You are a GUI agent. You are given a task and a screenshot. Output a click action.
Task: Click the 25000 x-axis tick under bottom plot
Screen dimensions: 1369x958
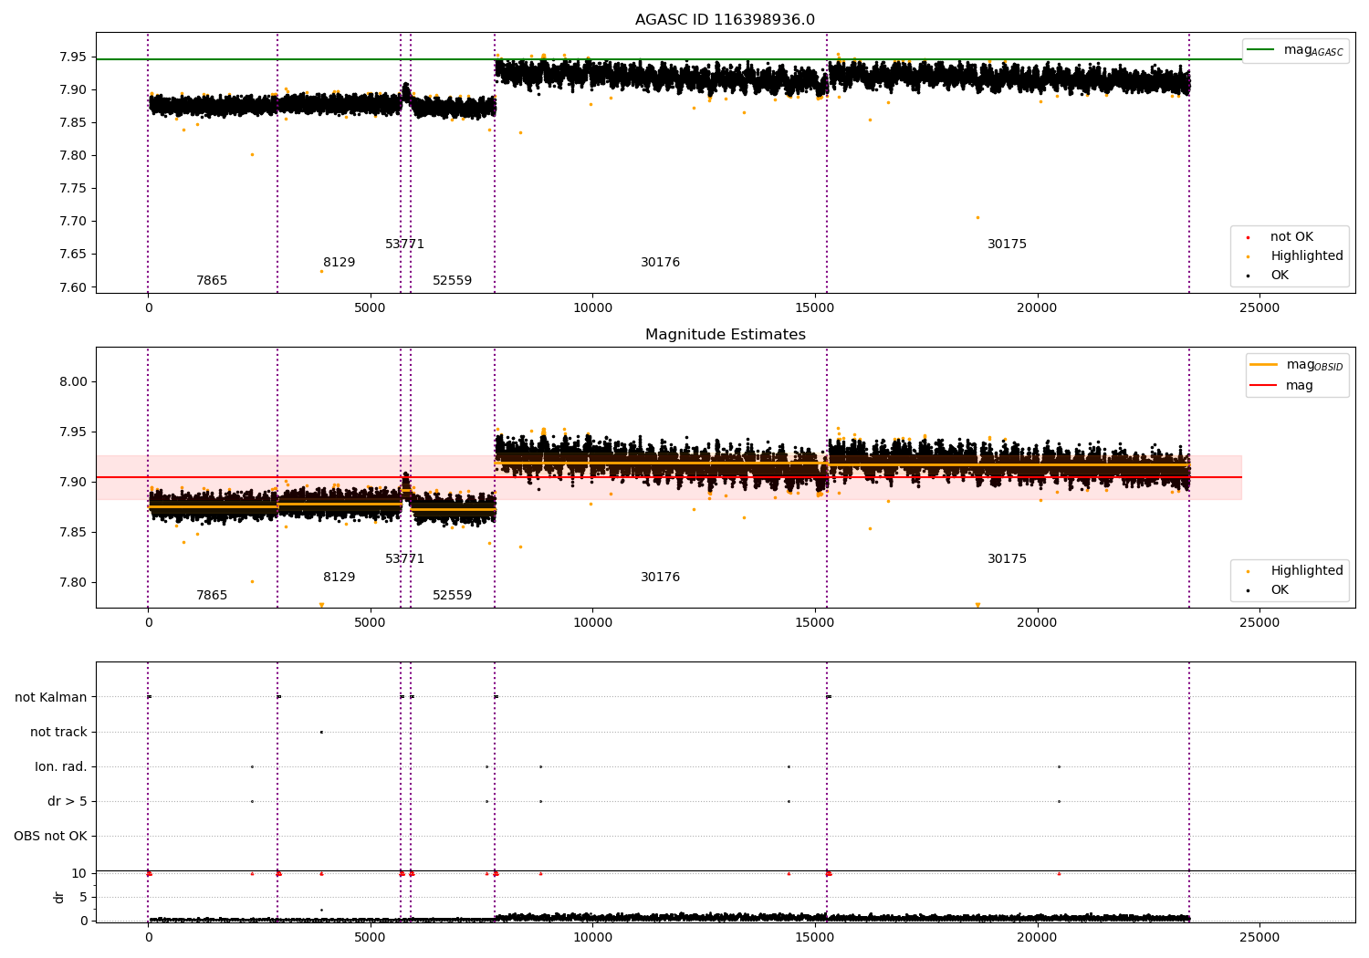tap(1259, 938)
